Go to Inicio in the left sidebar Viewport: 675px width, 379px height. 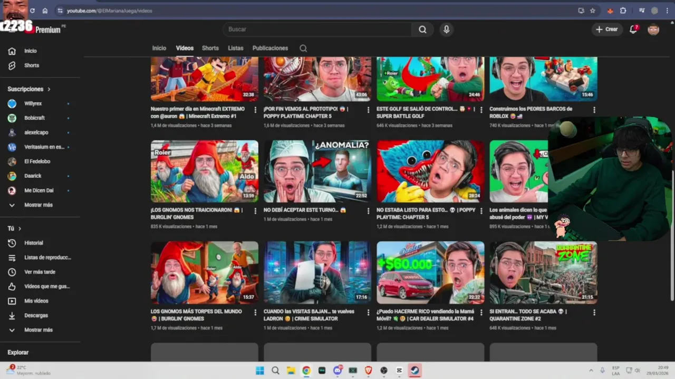tap(30, 51)
